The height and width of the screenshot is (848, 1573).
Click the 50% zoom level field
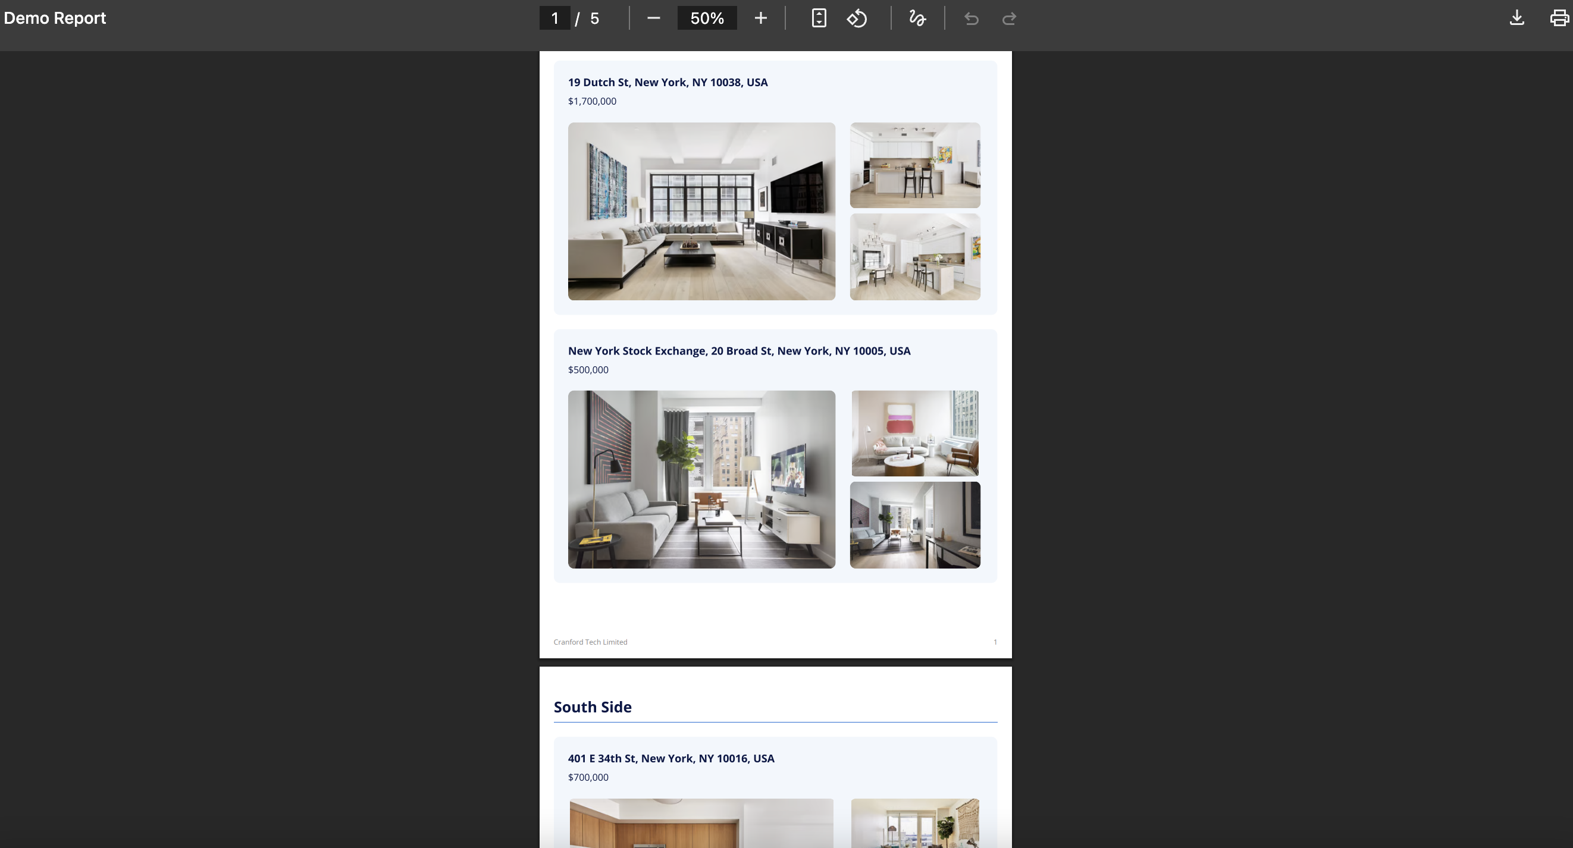pos(707,18)
